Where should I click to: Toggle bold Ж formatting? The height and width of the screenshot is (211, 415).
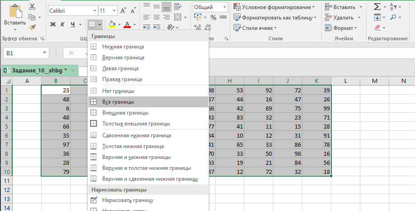point(53,24)
